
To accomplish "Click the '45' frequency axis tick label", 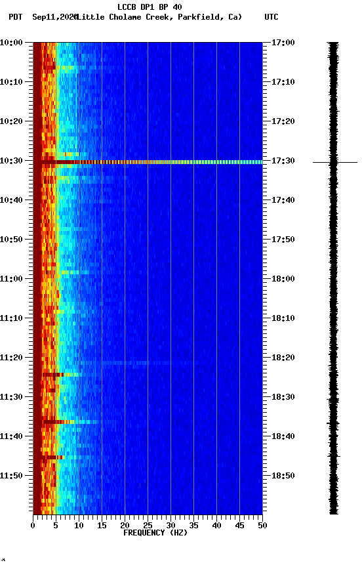I will (x=239, y=526).
